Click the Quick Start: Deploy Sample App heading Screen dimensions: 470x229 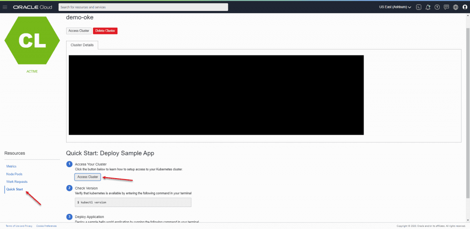pos(110,153)
